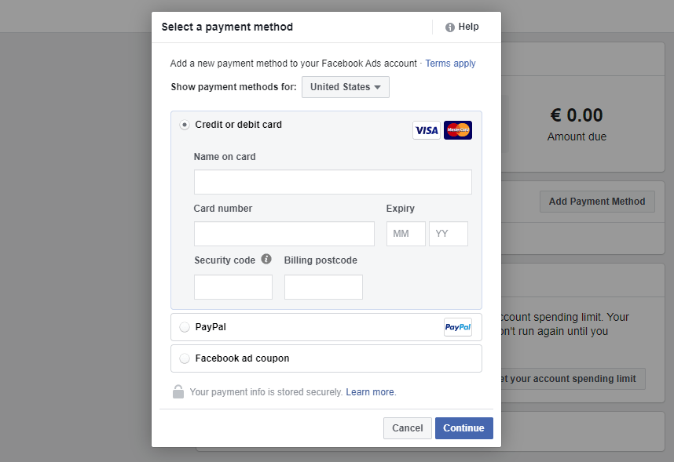674x462 pixels.
Task: Click the Continue button
Action: click(x=463, y=427)
